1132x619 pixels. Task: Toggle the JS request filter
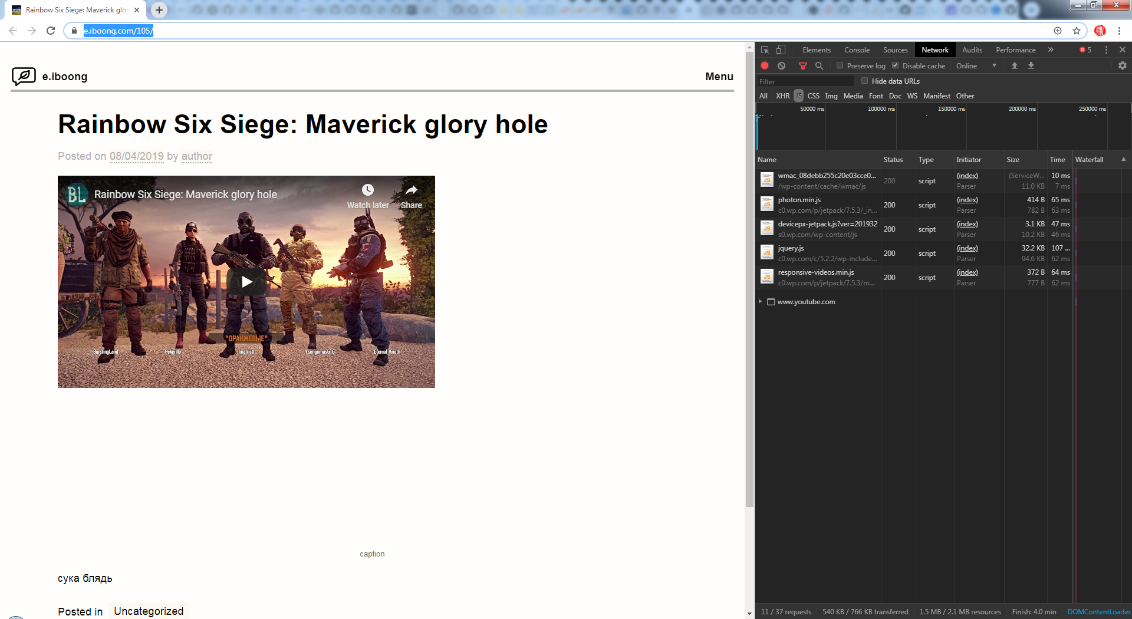coord(798,96)
